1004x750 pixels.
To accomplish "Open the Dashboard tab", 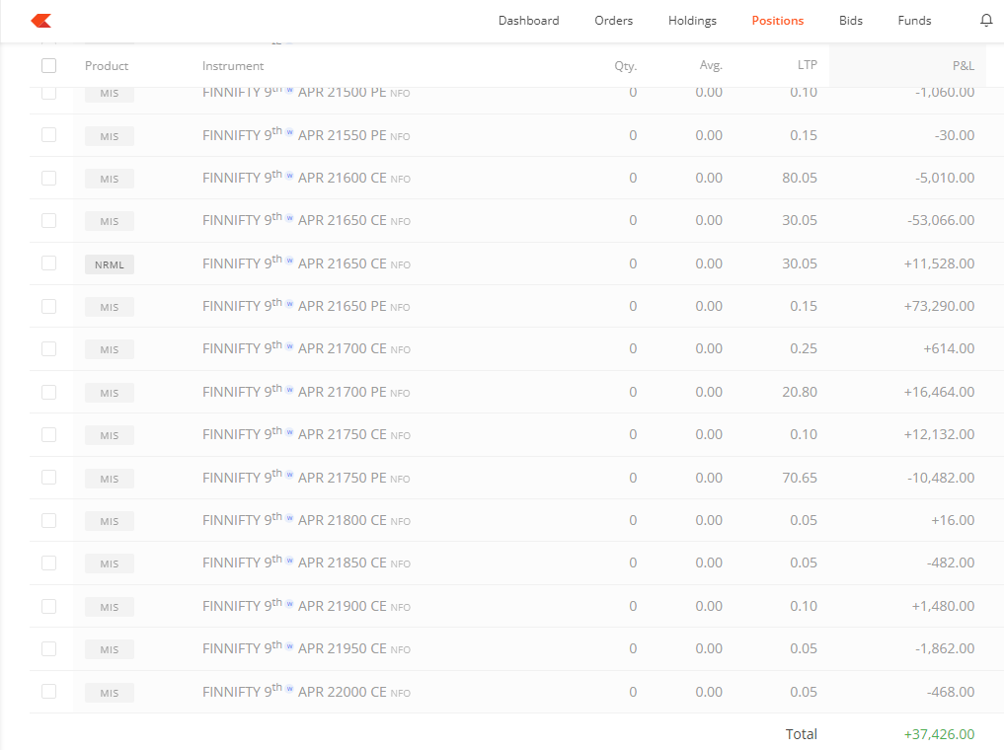I will pos(529,21).
